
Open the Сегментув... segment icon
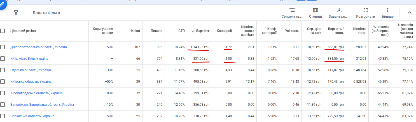point(292,10)
